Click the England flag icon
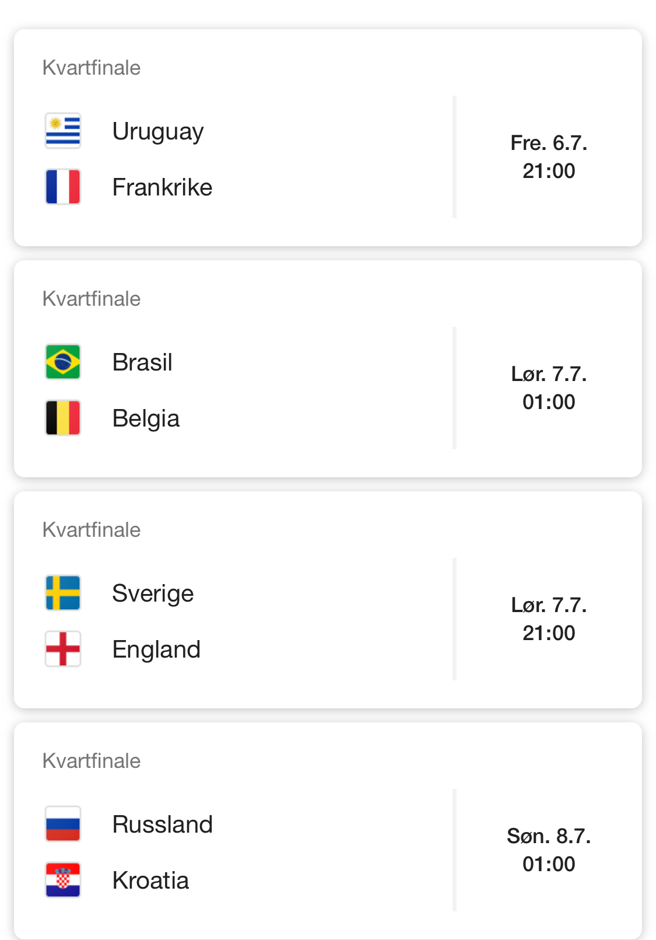Image resolution: width=656 pixels, height=940 pixels. (63, 649)
